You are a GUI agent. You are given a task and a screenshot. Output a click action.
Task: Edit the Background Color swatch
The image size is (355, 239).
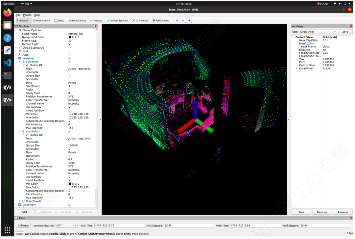coord(70,37)
